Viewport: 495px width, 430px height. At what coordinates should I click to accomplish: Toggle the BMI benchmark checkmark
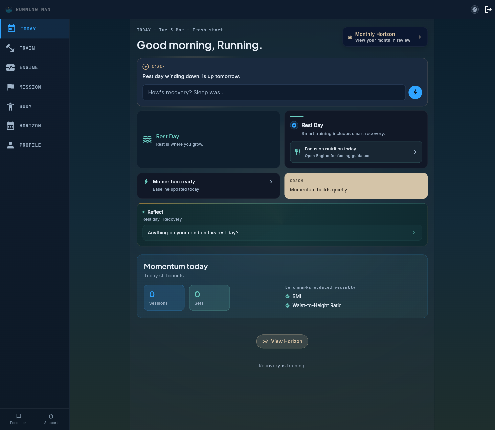click(x=287, y=296)
